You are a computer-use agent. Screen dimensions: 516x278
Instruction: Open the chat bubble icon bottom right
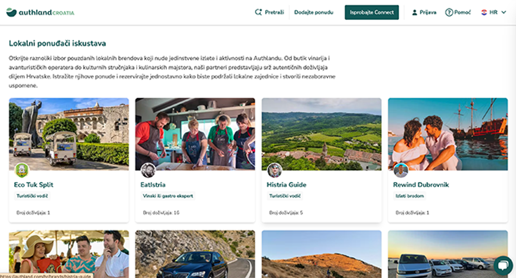click(x=501, y=265)
